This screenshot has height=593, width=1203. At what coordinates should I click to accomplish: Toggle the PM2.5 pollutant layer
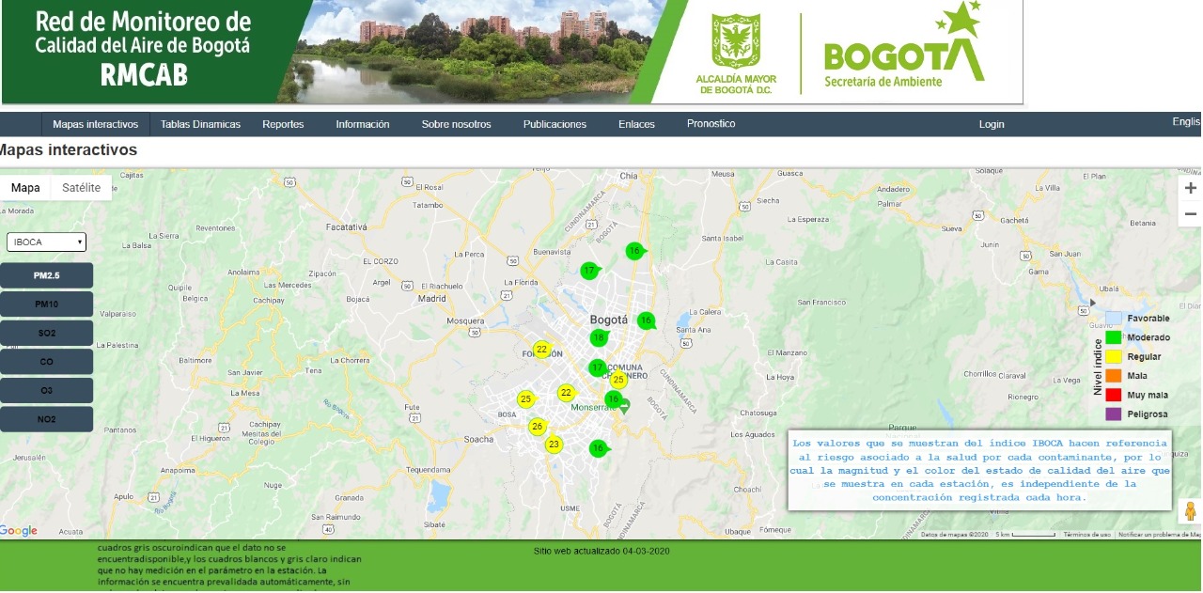pyautogui.click(x=47, y=275)
